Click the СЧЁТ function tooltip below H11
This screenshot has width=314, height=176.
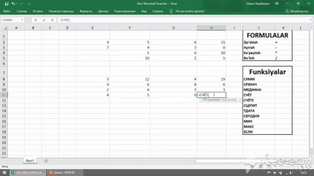click(x=220, y=100)
